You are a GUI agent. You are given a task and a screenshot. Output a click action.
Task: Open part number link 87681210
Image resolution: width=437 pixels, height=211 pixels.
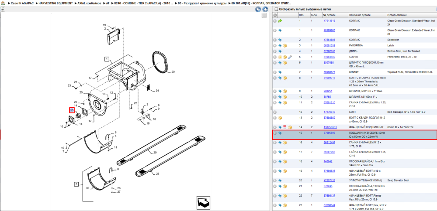click(x=329, y=102)
